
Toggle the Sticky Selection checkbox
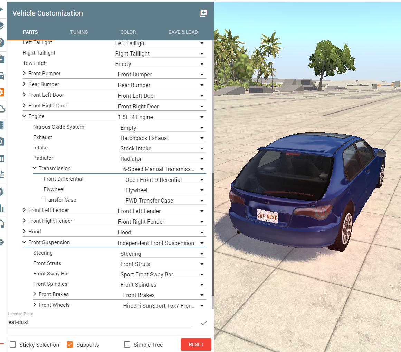[x=13, y=344]
